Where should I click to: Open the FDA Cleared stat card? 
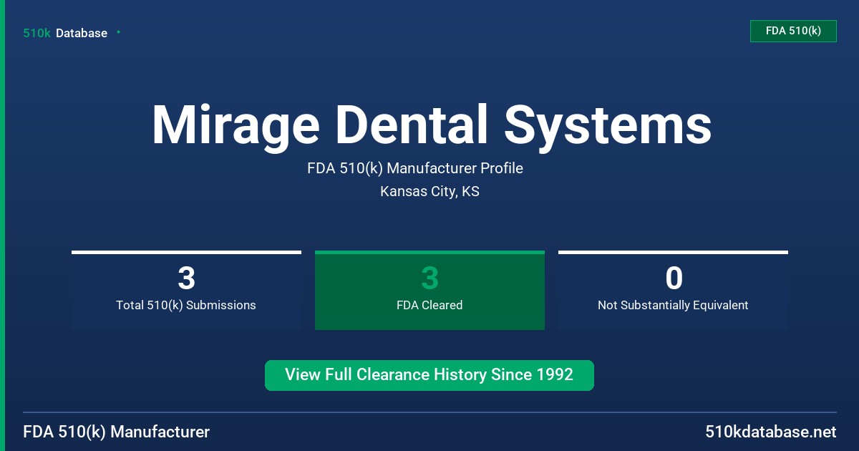coord(429,290)
